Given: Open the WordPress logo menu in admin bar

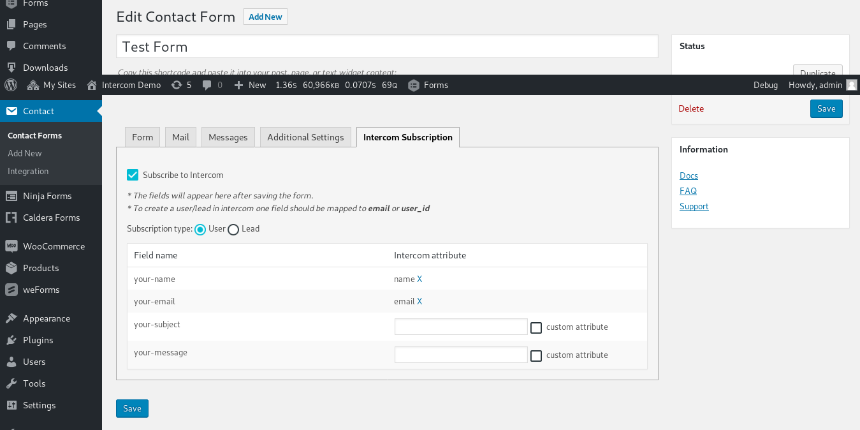Looking at the screenshot, I should tap(11, 85).
